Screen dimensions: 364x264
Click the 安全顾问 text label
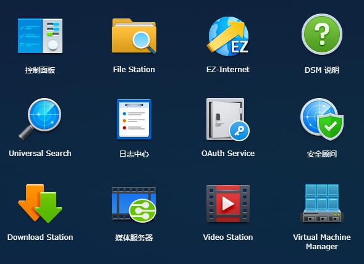coord(322,154)
